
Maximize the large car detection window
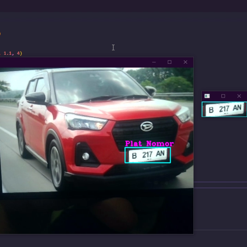coord(169,62)
